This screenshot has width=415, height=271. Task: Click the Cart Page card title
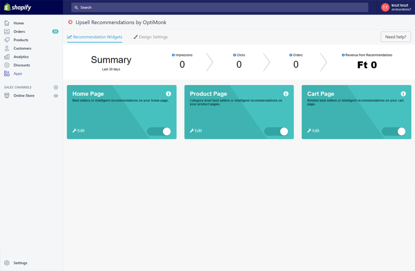pos(320,94)
